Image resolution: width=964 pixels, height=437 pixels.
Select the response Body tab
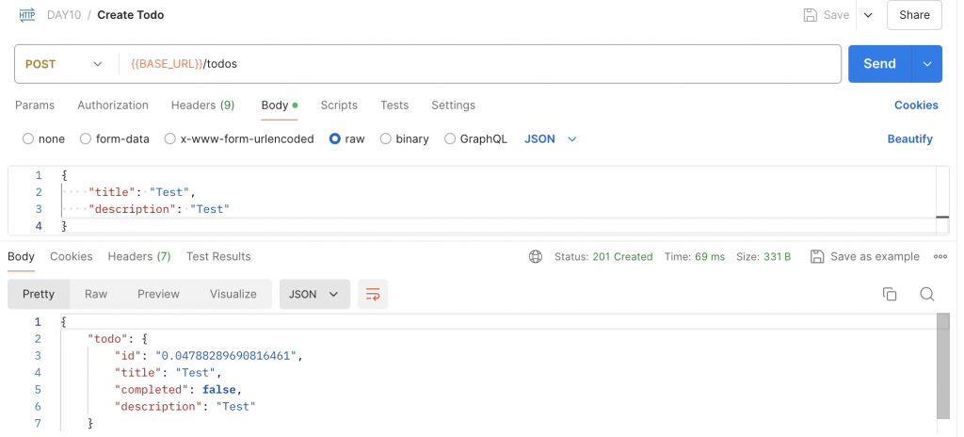pos(21,257)
